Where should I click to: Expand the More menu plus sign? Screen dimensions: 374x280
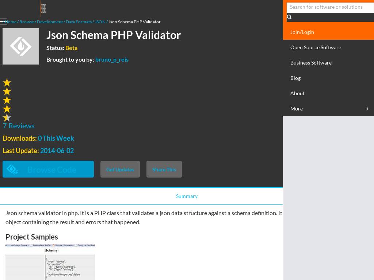pos(367,109)
